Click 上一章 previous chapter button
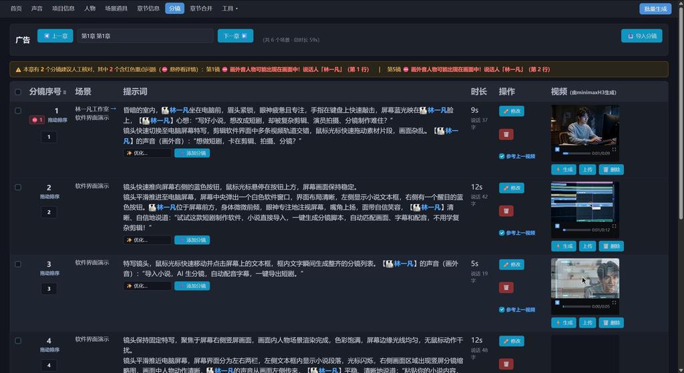This screenshot has height=373, width=684. (x=55, y=36)
